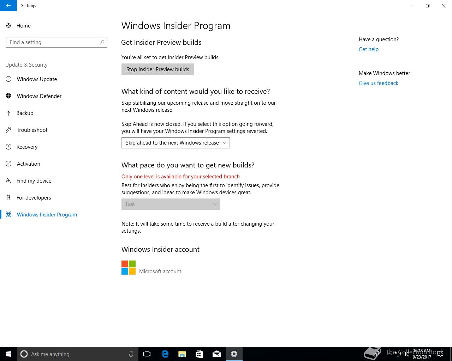
Task: Open the People icon in system tray
Action: 377,354
